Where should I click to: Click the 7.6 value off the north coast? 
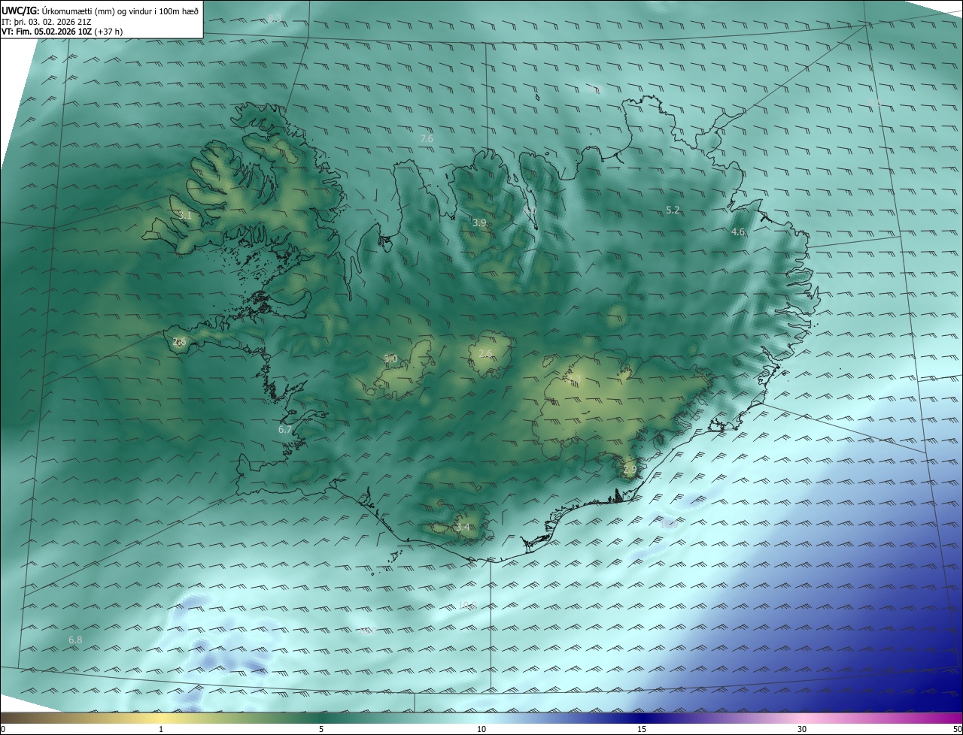click(x=427, y=138)
